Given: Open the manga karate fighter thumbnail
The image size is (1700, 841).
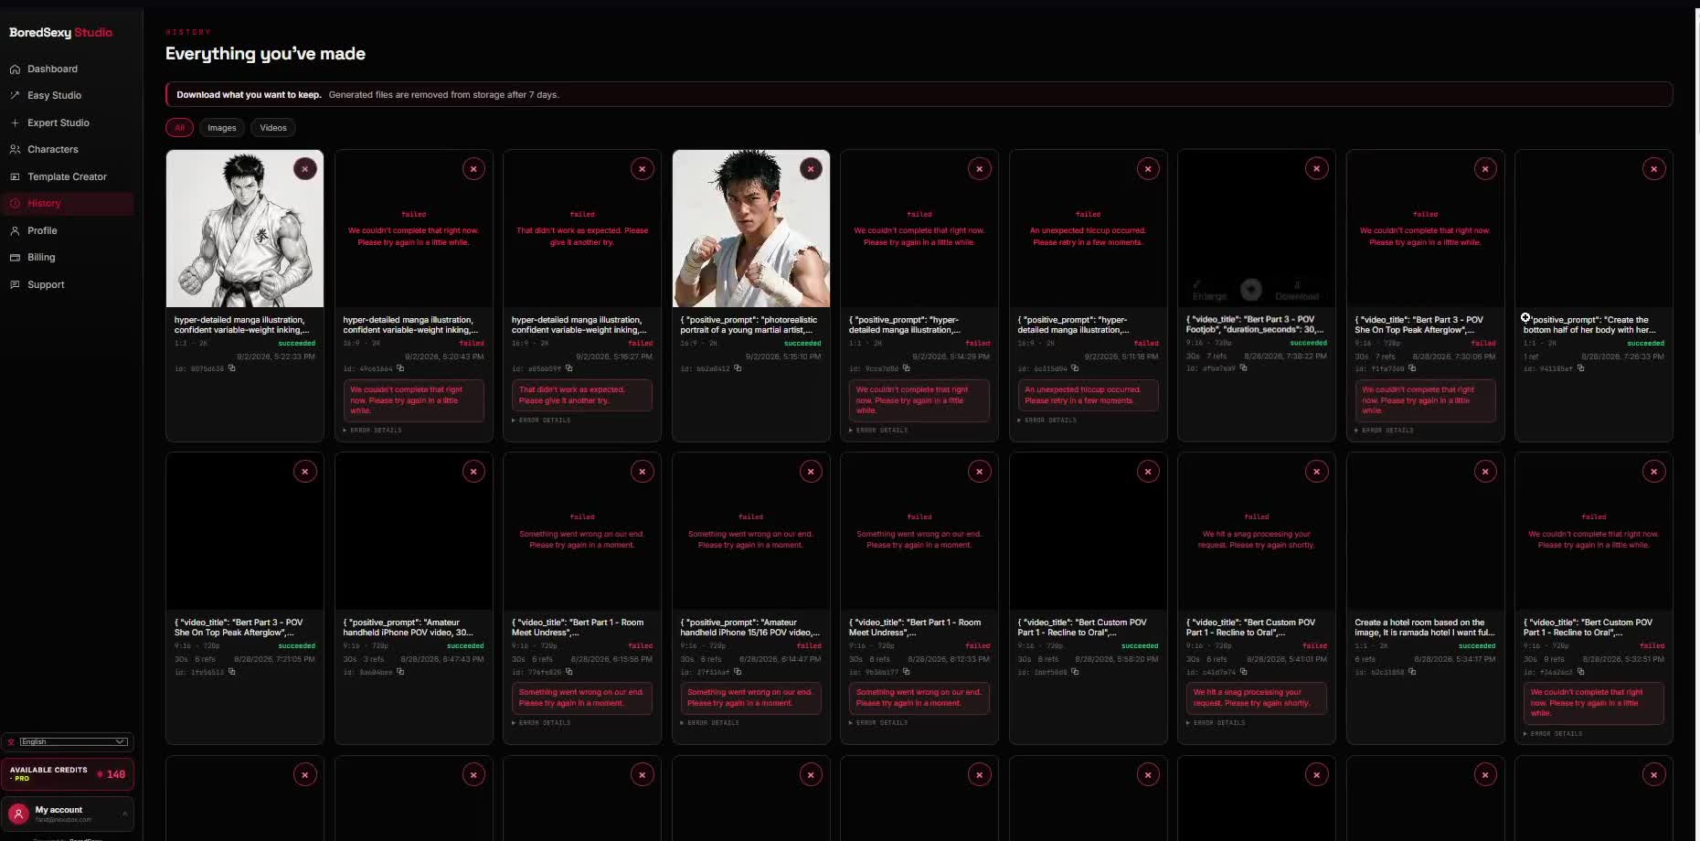Looking at the screenshot, I should pos(245,229).
